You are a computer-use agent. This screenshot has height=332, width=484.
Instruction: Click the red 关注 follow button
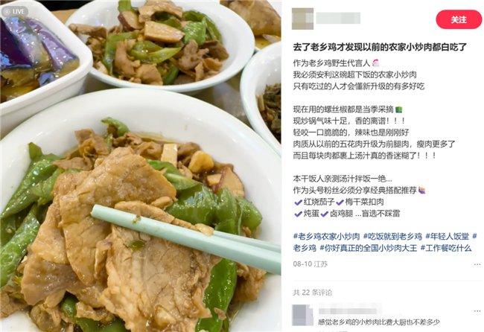pyautogui.click(x=459, y=19)
